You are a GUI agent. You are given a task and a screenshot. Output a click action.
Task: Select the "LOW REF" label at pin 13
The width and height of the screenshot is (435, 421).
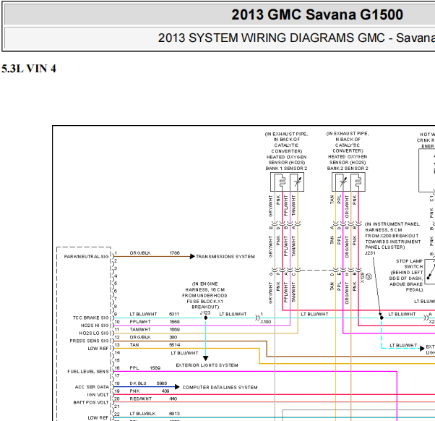click(x=98, y=349)
